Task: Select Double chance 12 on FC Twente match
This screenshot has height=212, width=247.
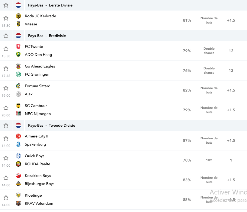Action: click(231, 51)
